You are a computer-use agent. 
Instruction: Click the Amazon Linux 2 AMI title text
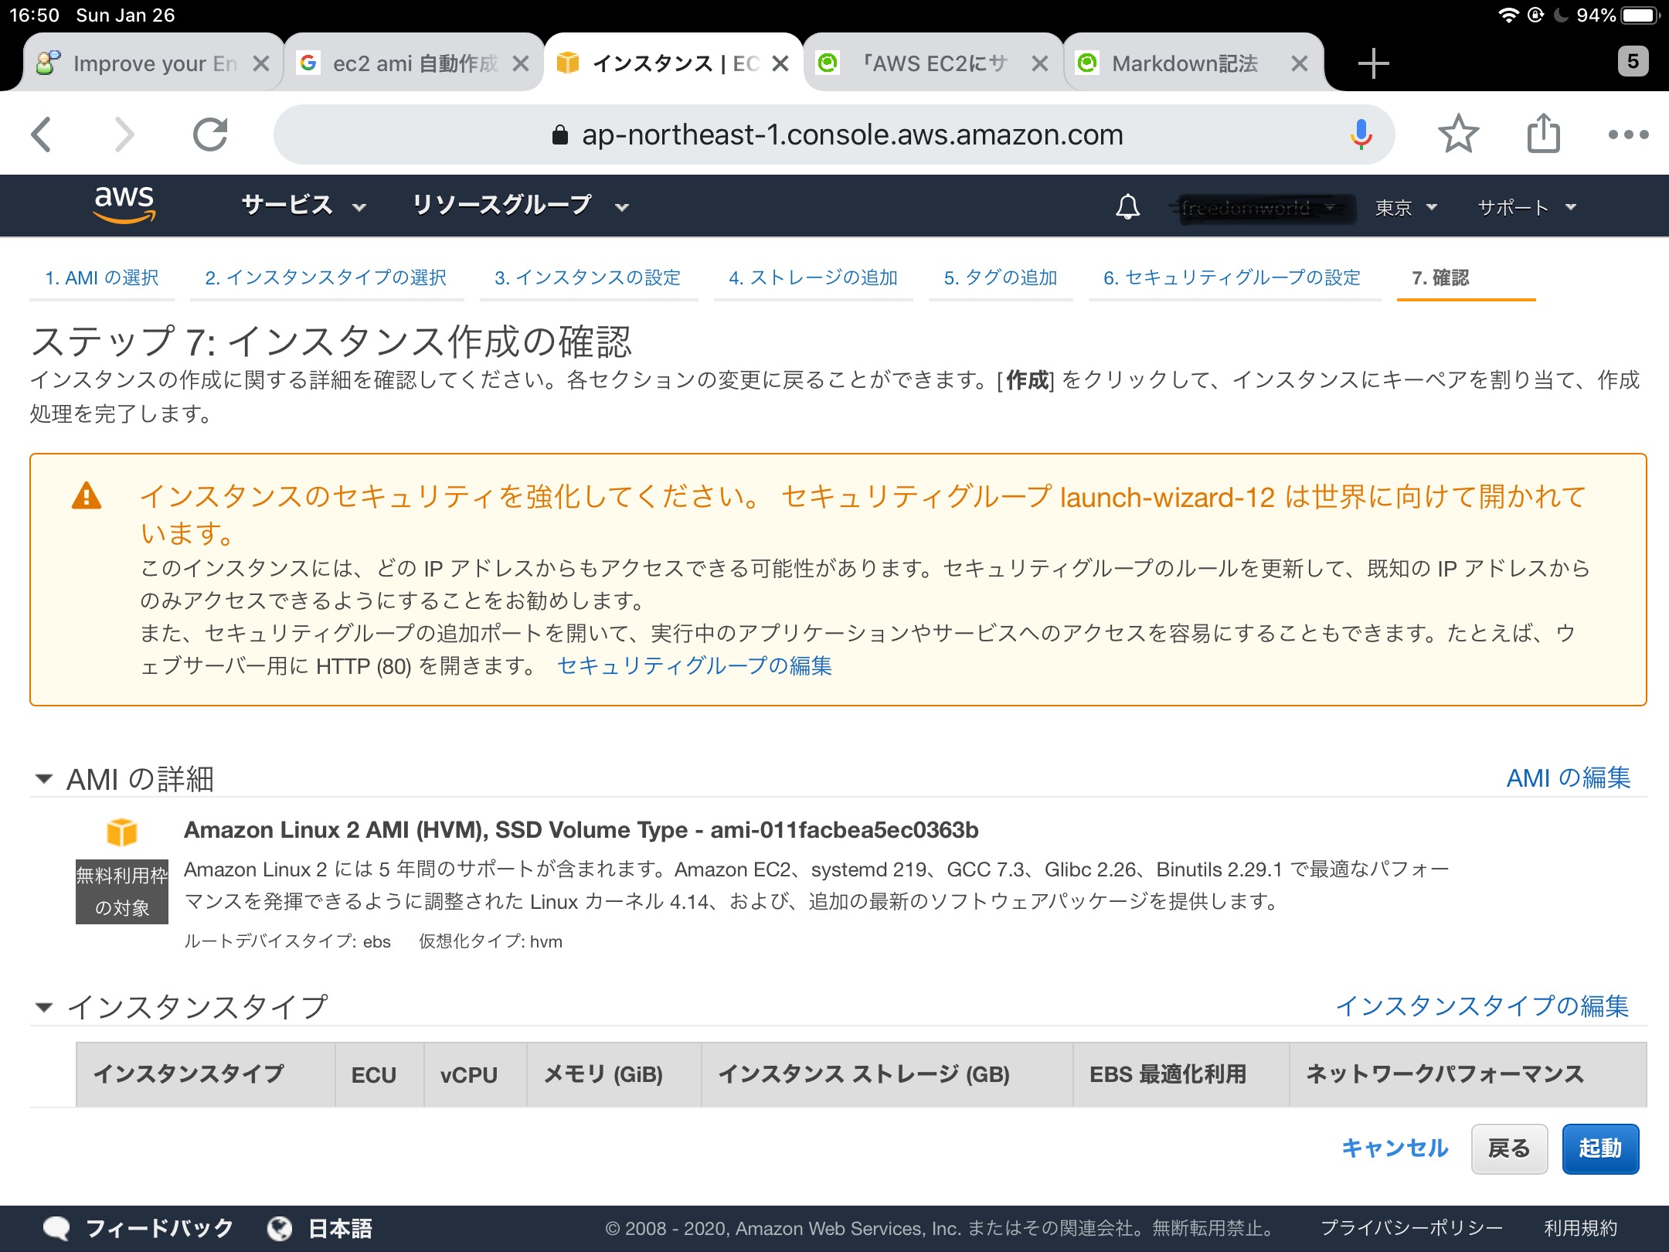tap(581, 830)
